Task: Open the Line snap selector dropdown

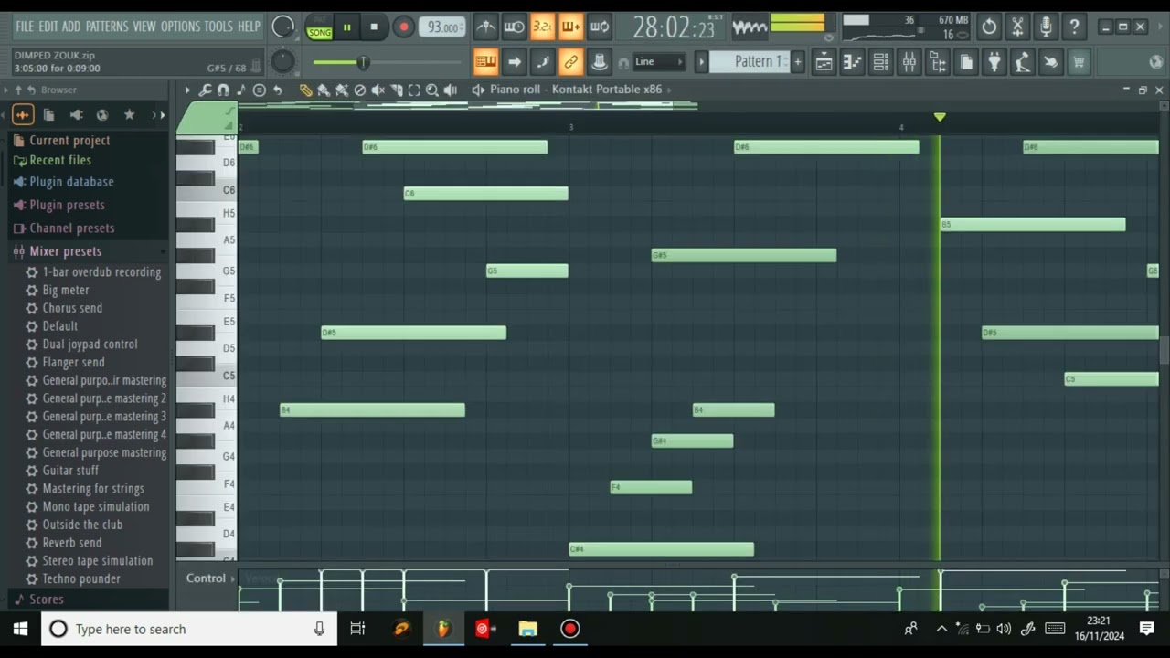Action: point(659,62)
